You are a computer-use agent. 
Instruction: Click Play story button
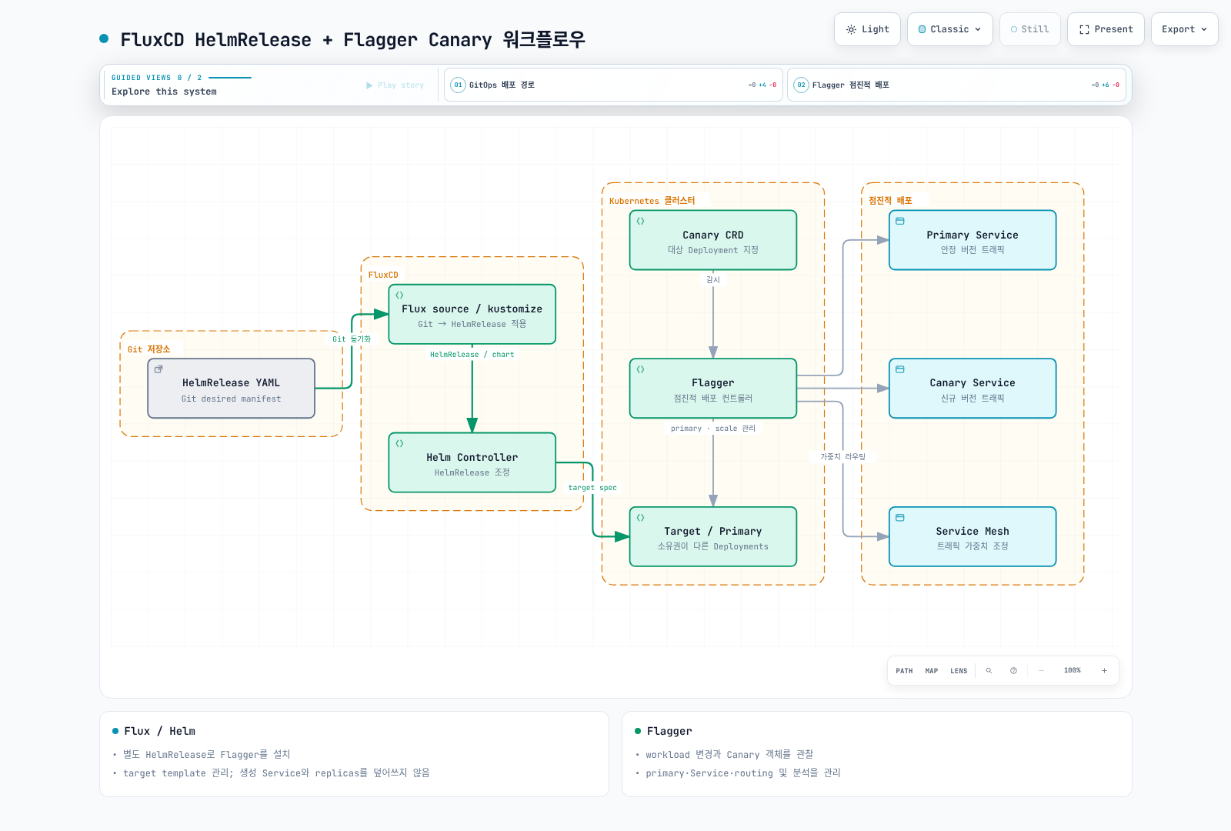pos(395,85)
